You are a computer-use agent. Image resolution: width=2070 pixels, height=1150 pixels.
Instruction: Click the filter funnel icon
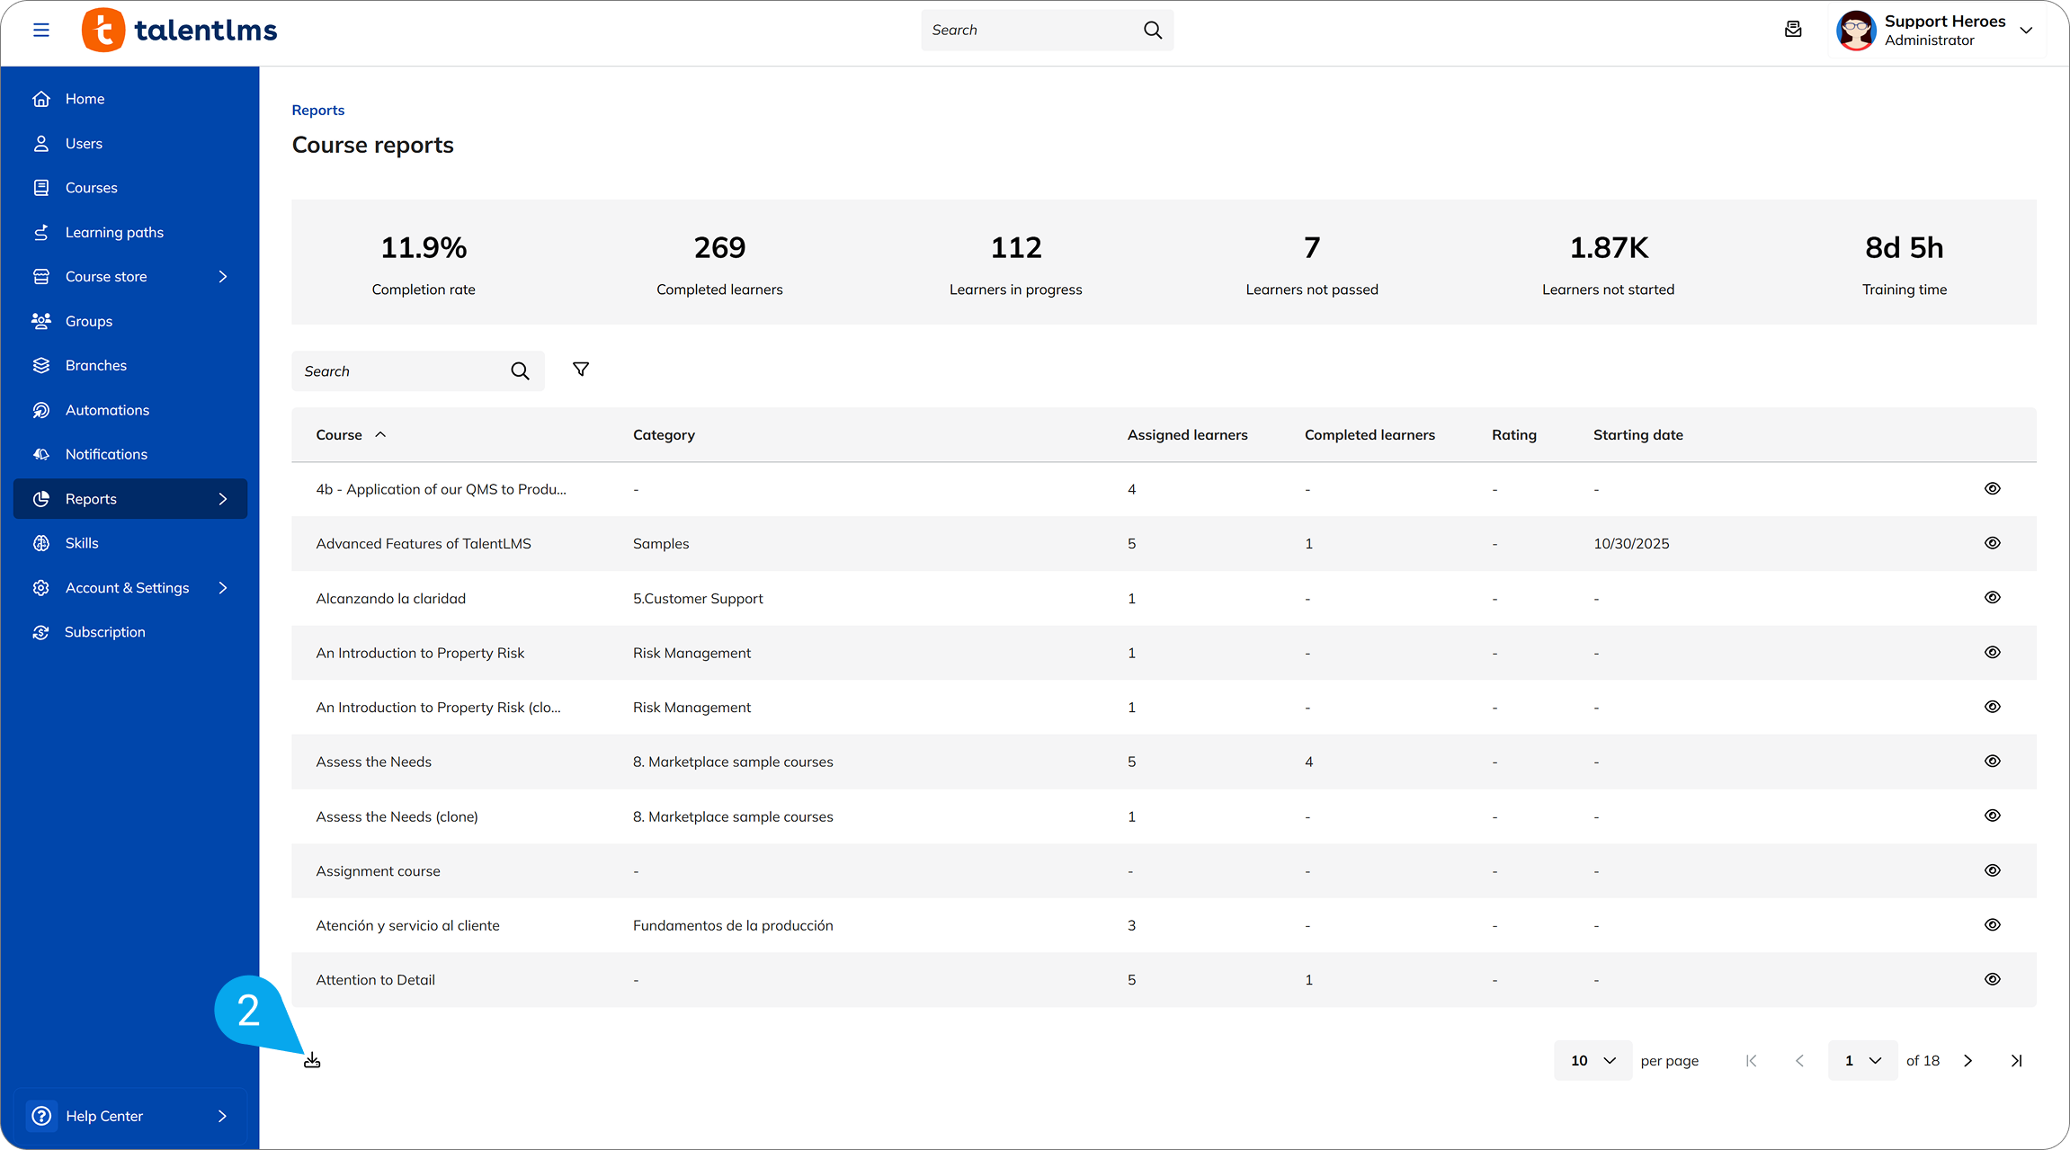pos(581,370)
